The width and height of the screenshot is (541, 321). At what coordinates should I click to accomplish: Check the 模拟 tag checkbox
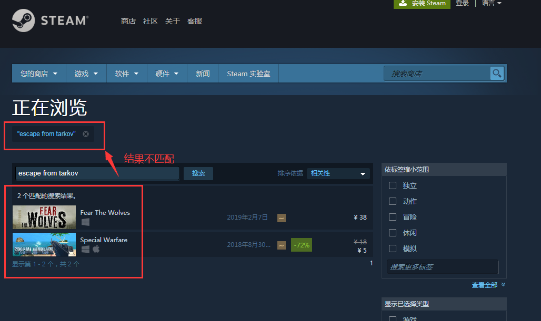pyautogui.click(x=393, y=248)
